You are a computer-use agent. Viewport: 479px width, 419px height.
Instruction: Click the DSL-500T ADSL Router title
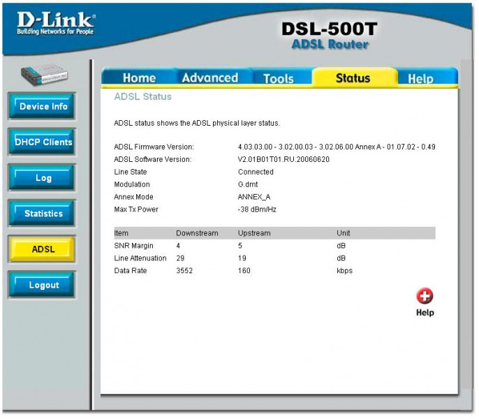329,36
